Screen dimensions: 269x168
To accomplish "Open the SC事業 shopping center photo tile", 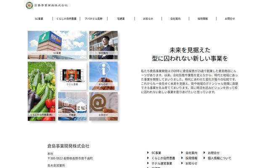I will click(57, 45).
